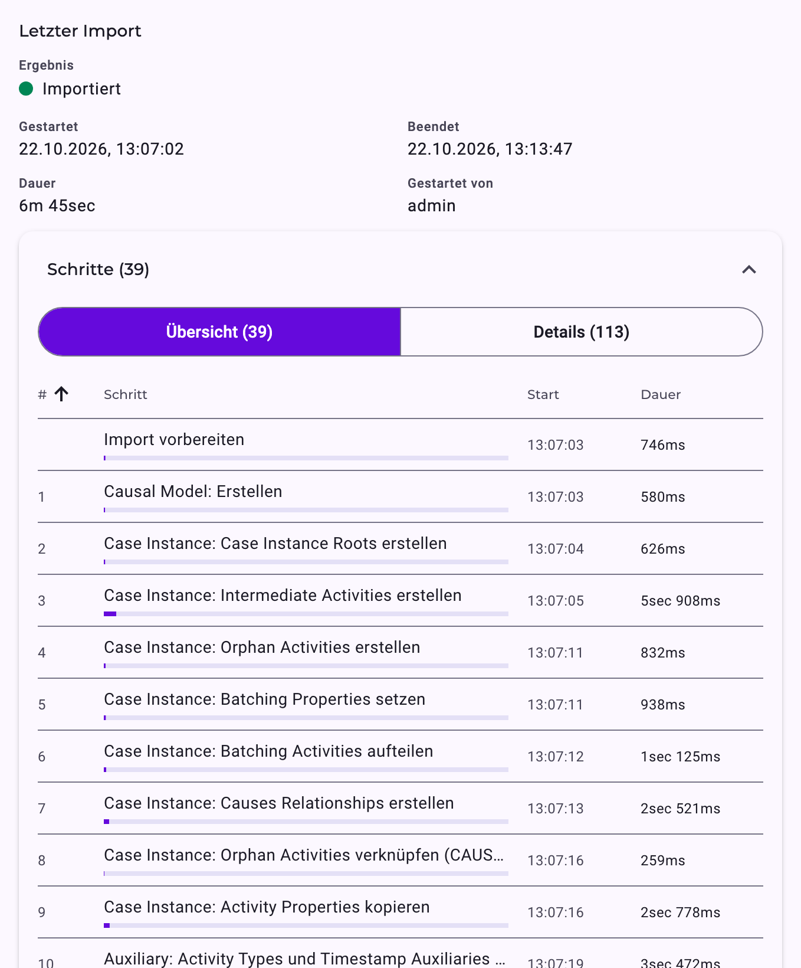Select Batching Activities aufteilen step

(400, 757)
